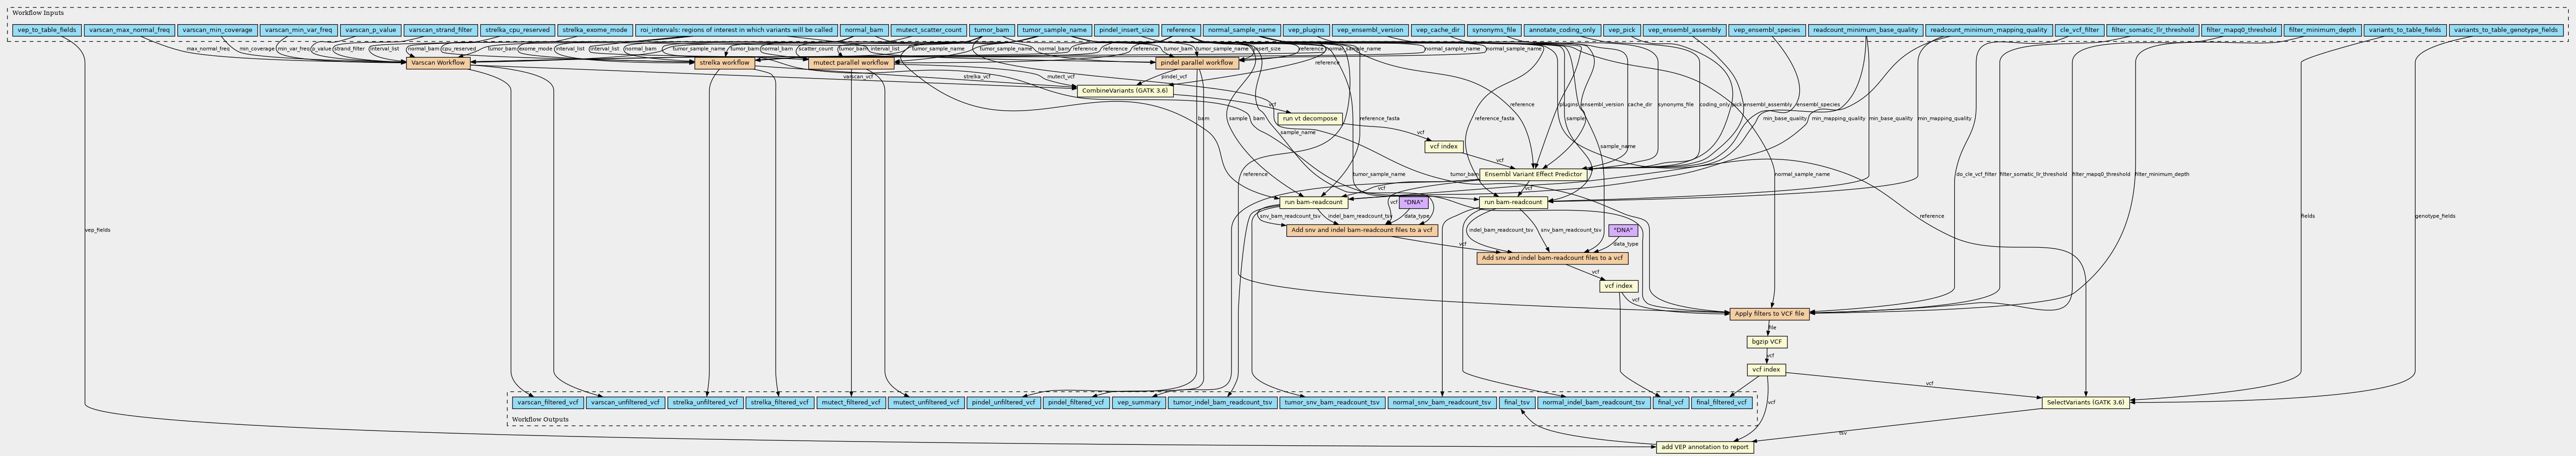Select the bgzip VCF step node

tap(1767, 342)
